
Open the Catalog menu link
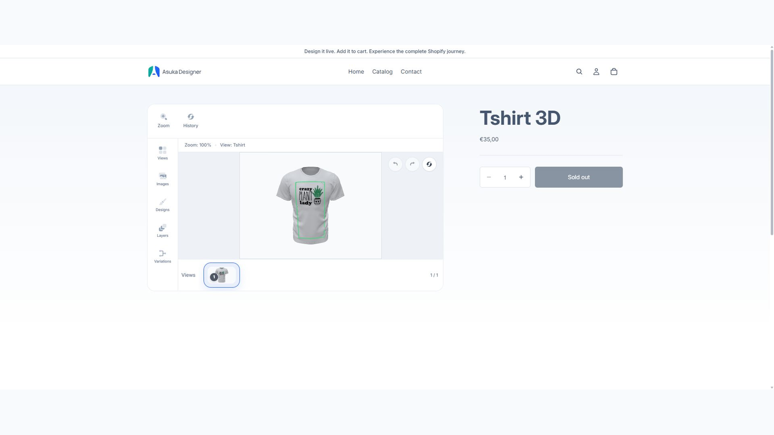point(382,72)
